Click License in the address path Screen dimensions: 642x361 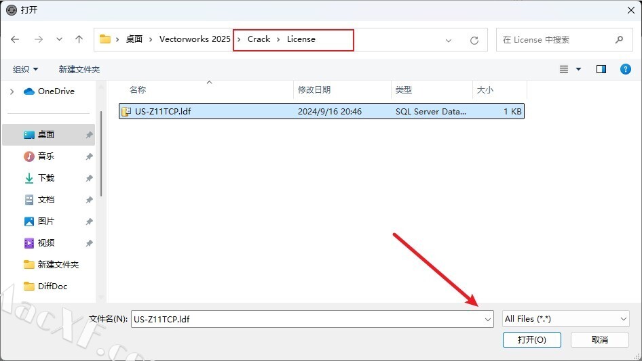[301, 39]
